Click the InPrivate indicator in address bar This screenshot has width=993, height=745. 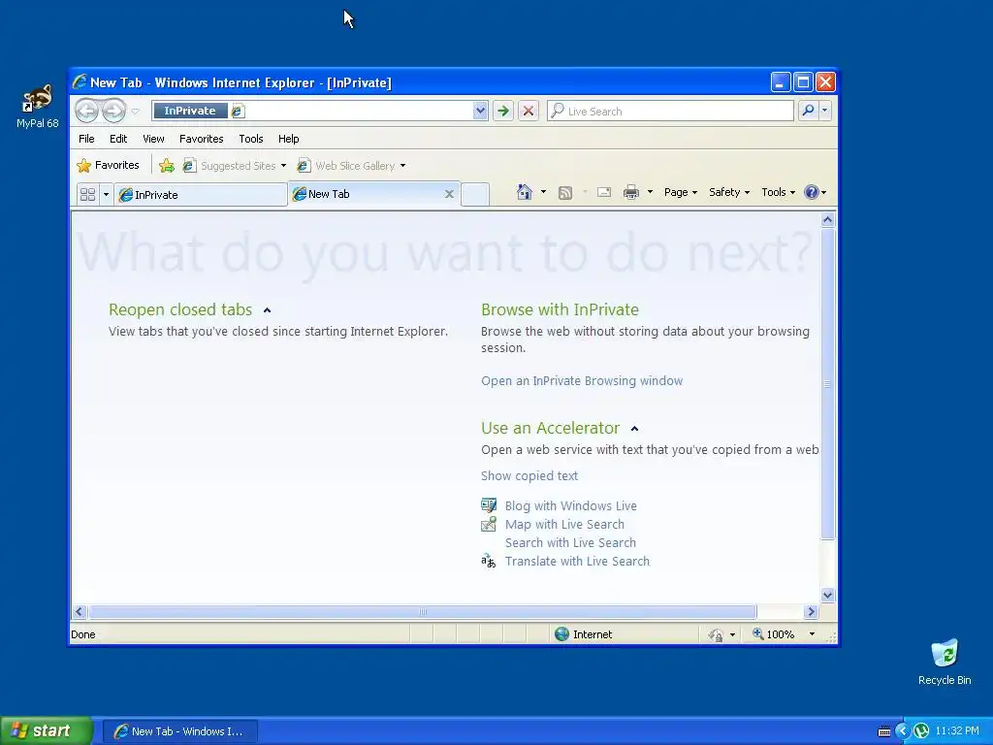[x=190, y=111]
